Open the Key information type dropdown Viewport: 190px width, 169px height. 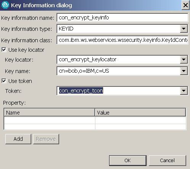pyautogui.click(x=184, y=29)
